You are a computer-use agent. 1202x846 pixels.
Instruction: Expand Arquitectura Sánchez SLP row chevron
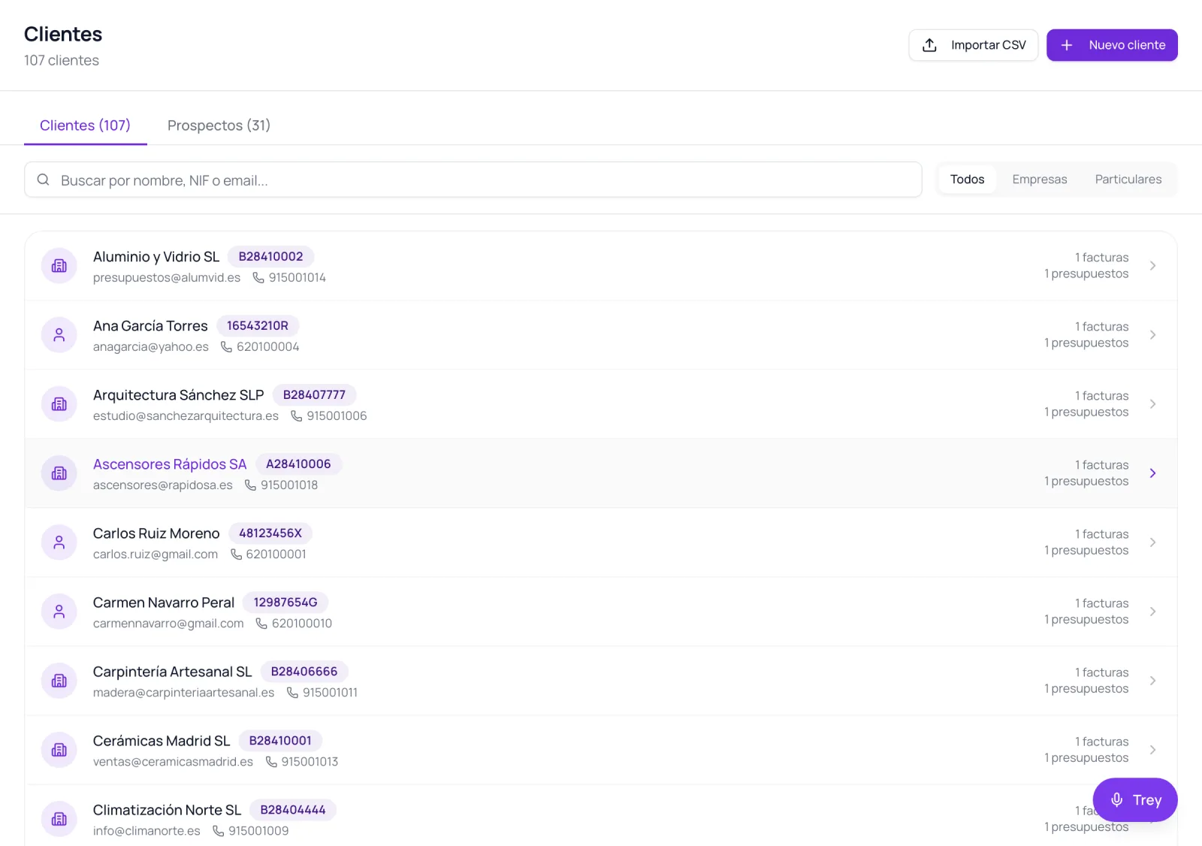pos(1152,404)
